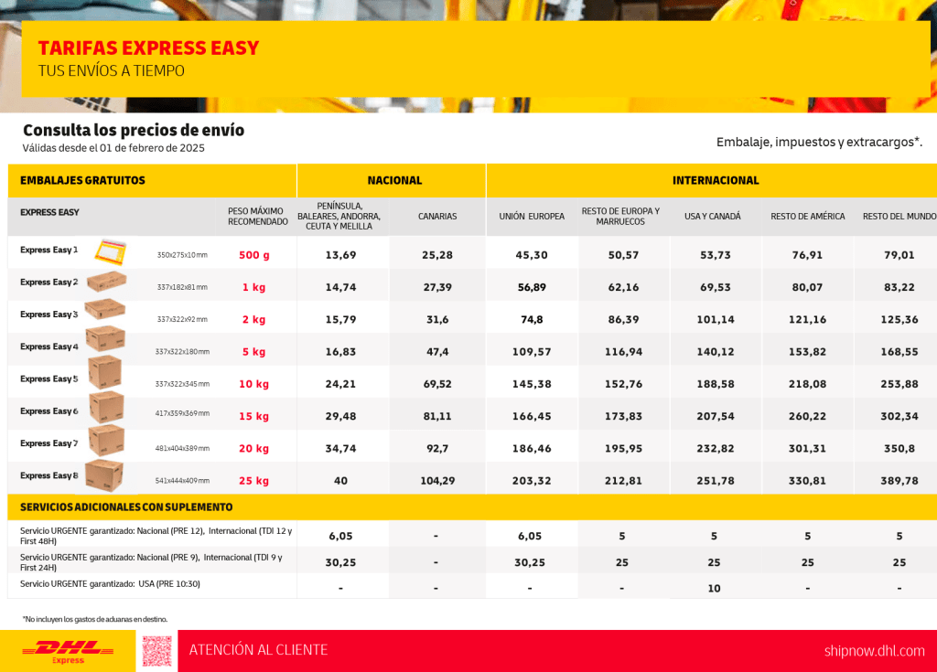Select the CANARIAS column header

pos(437,217)
